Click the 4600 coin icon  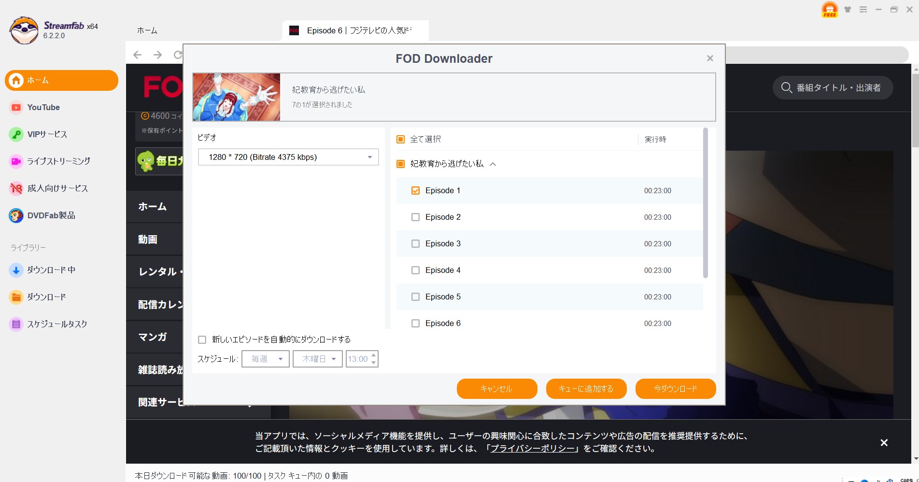[x=145, y=116]
